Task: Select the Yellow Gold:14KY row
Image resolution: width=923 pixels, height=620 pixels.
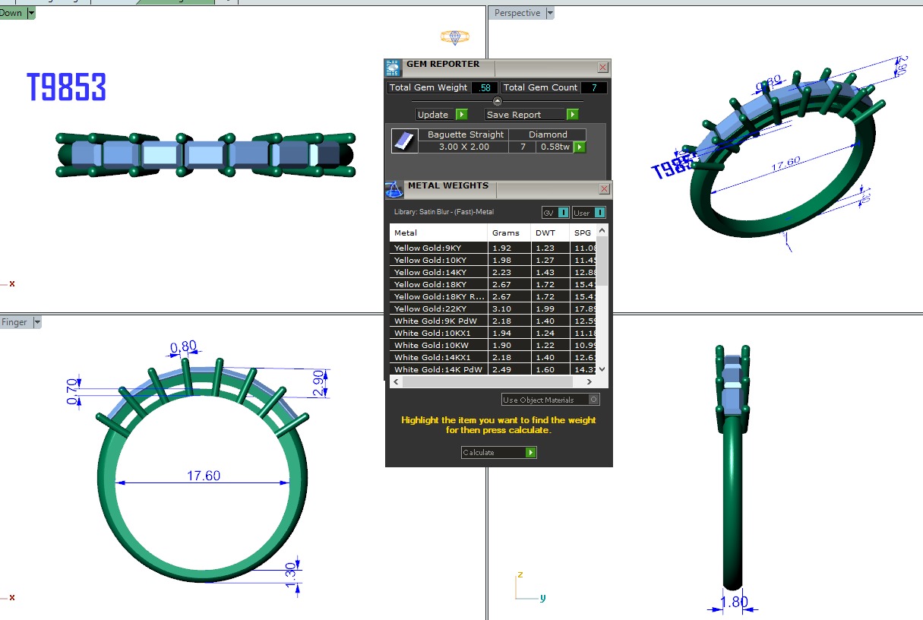Action: coord(438,272)
